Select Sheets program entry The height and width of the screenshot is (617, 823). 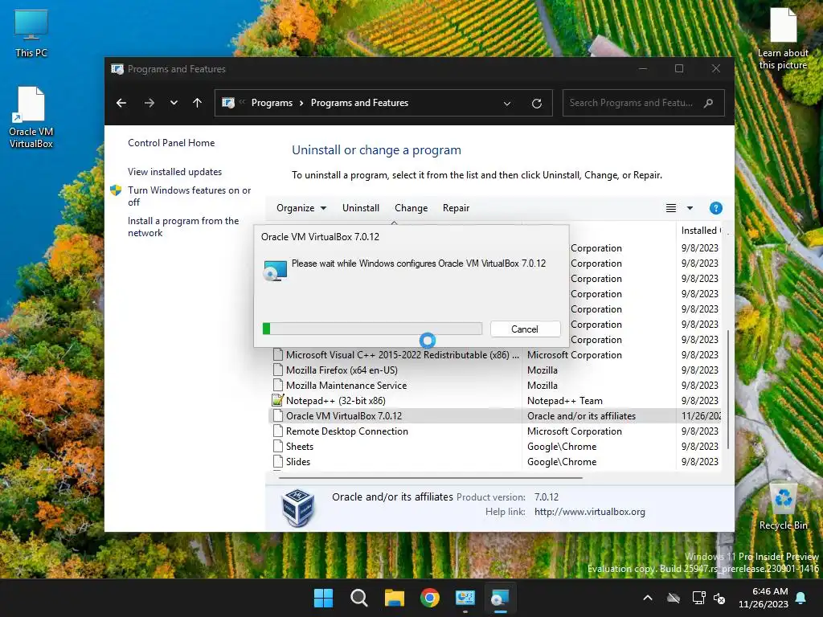pos(497,447)
